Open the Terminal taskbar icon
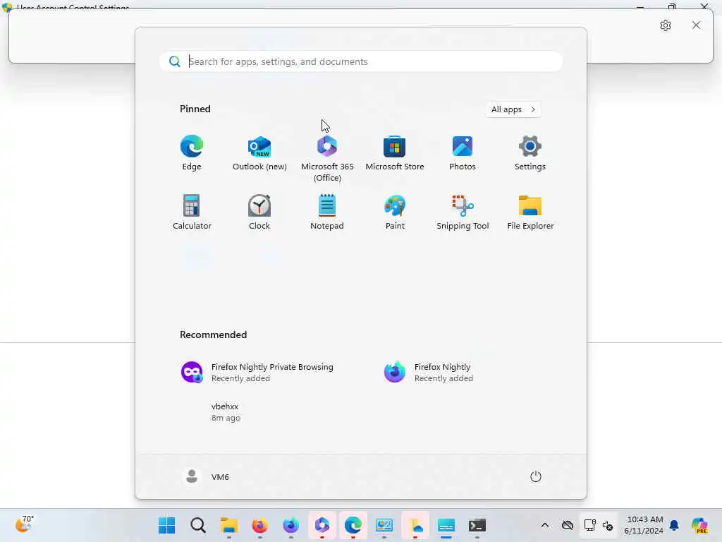The image size is (722, 542). click(x=477, y=525)
